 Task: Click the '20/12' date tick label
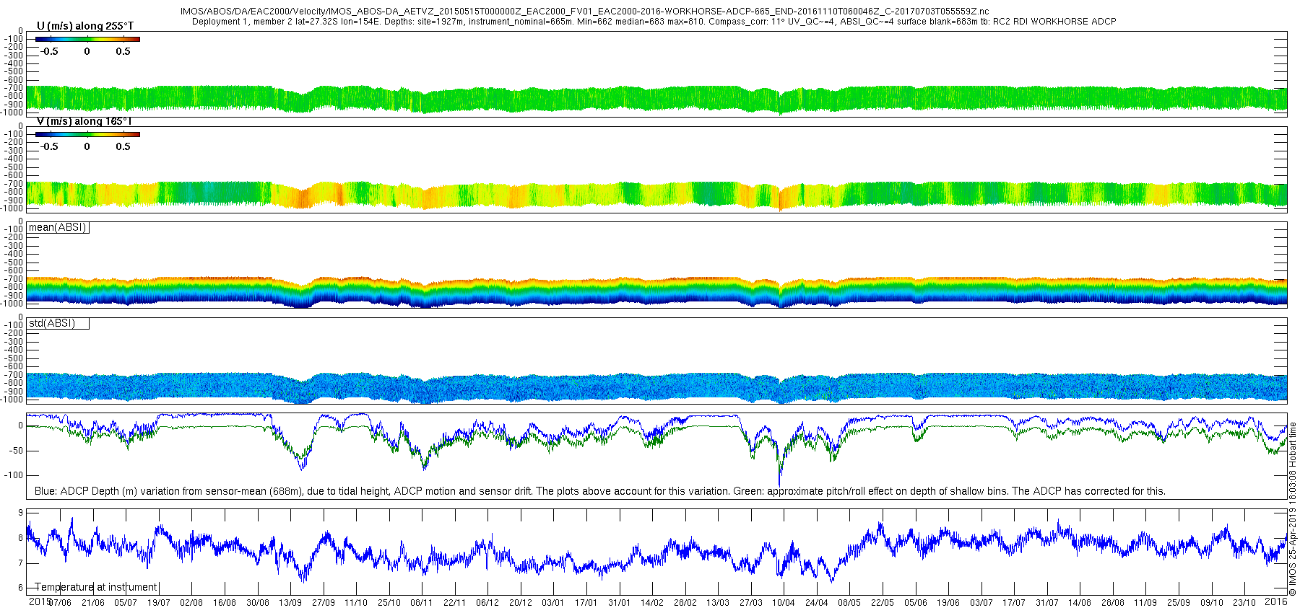pos(521,603)
